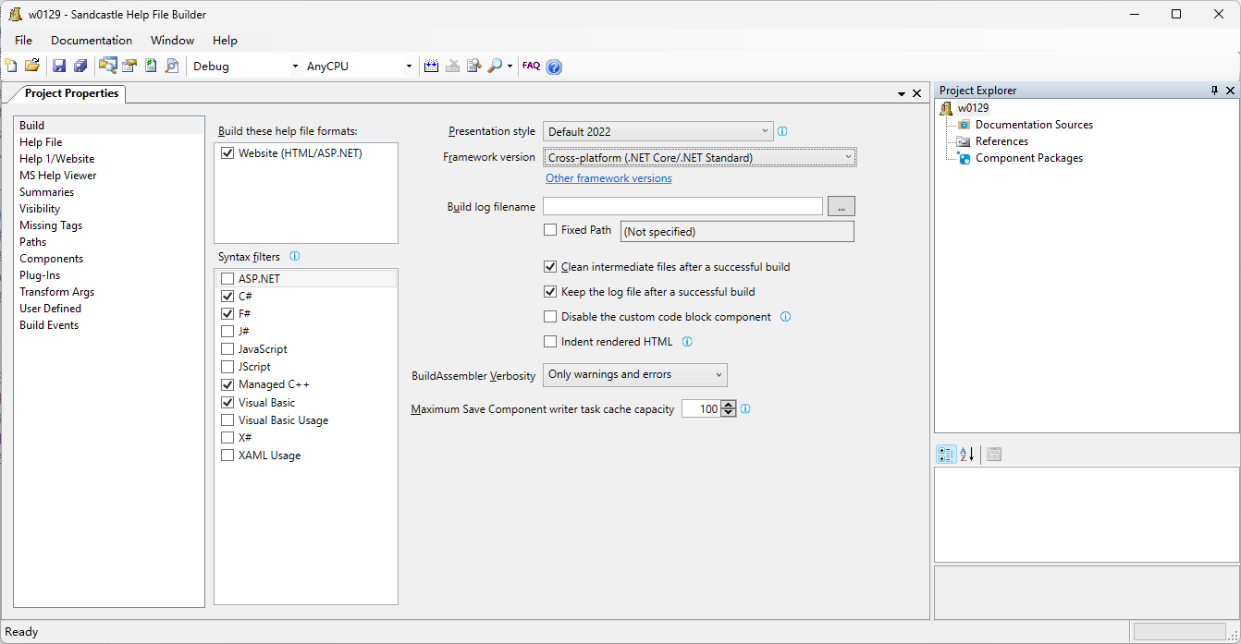The width and height of the screenshot is (1241, 644).
Task: Enable Indent rendered HTML
Action: coord(550,342)
